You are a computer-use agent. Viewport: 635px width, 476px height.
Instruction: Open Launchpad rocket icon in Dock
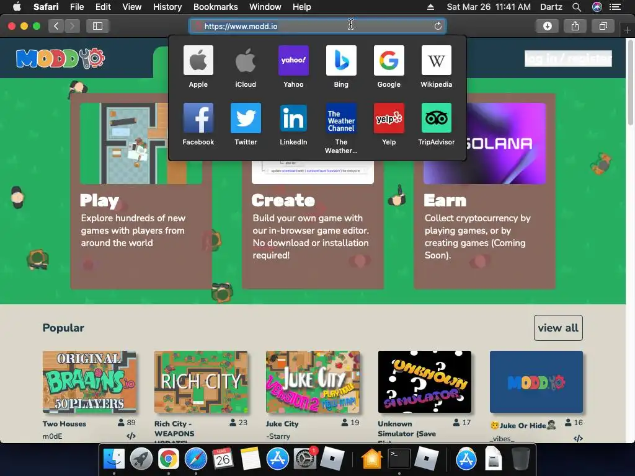click(x=141, y=459)
